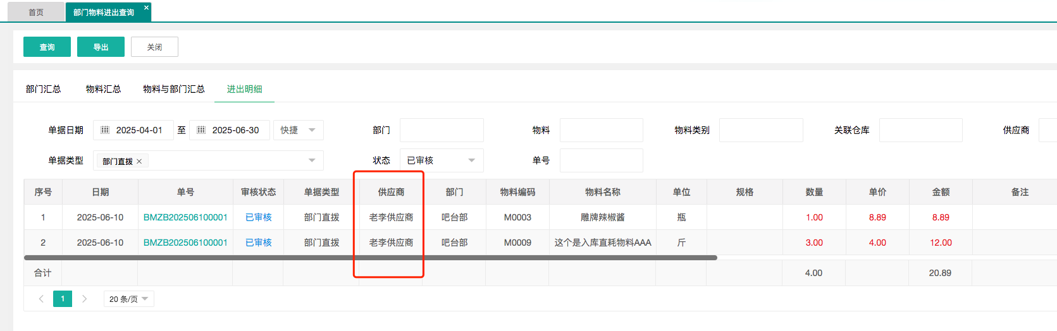Click the 部门 filter input field
The height and width of the screenshot is (331, 1057).
[x=442, y=130]
